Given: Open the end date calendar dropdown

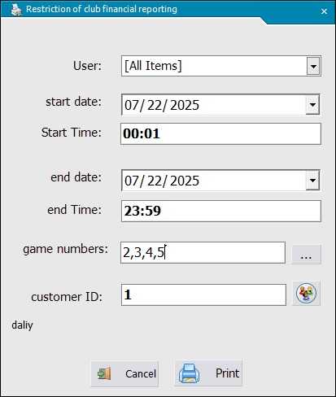Looking at the screenshot, I should pyautogui.click(x=312, y=180).
